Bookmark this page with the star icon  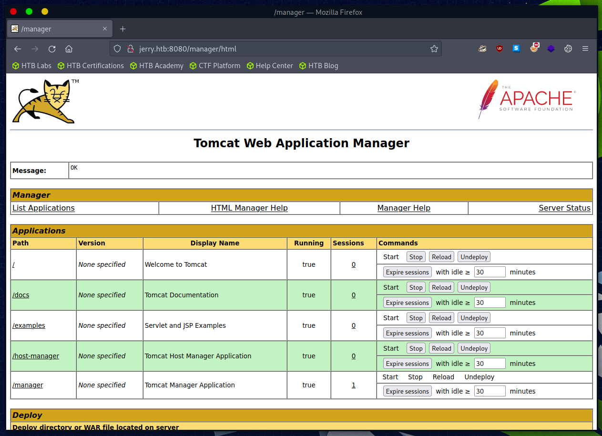(x=434, y=49)
